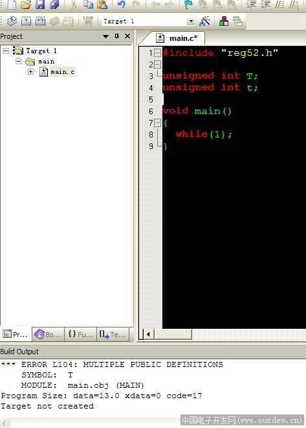Image resolution: width=306 pixels, height=428 pixels.
Task: Undo the last edit
Action: [122, 5]
